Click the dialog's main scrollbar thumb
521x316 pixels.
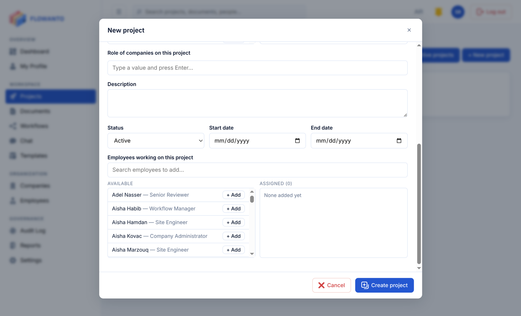[419, 204]
